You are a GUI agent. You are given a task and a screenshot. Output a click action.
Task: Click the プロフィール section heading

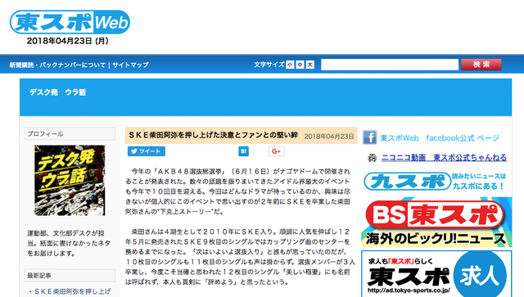70,133
